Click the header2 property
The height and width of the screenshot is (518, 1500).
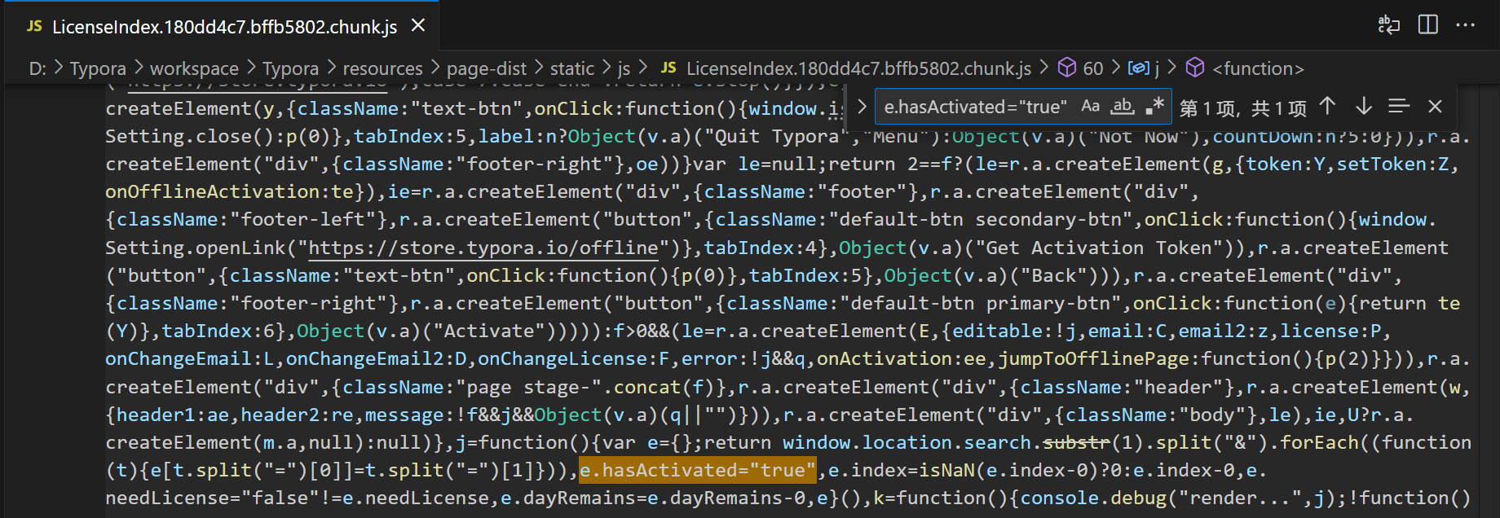[280, 415]
